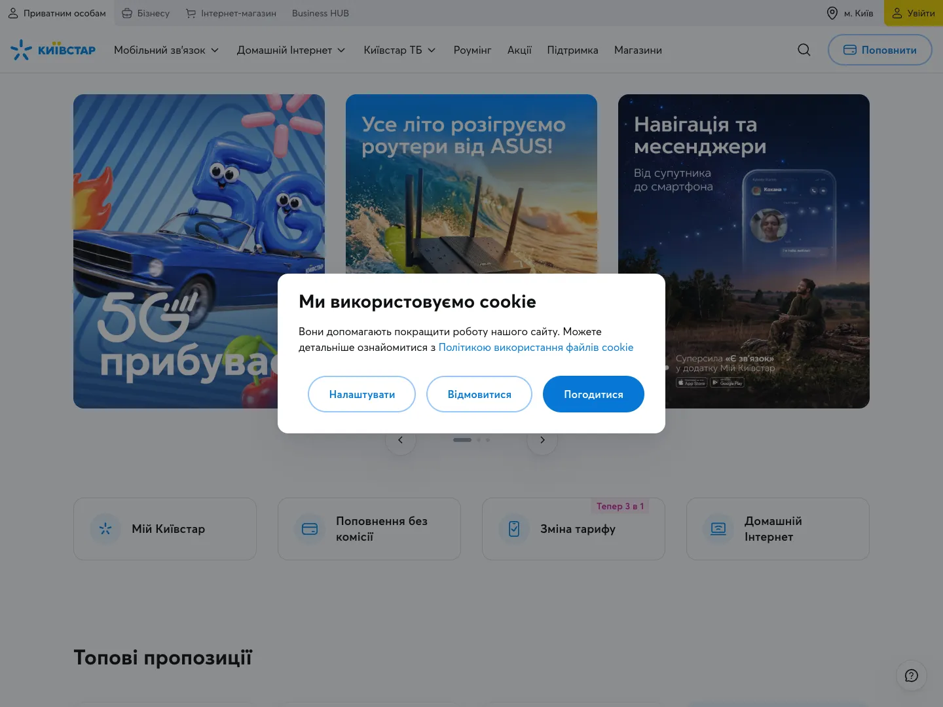Image resolution: width=943 pixels, height=707 pixels.
Task: Open the search magnifier icon
Action: [x=804, y=50]
